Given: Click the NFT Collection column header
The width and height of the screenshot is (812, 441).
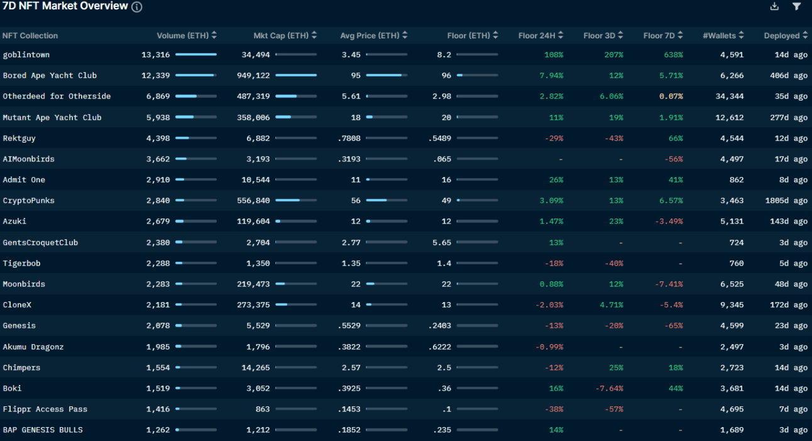Looking at the screenshot, I should (x=30, y=36).
